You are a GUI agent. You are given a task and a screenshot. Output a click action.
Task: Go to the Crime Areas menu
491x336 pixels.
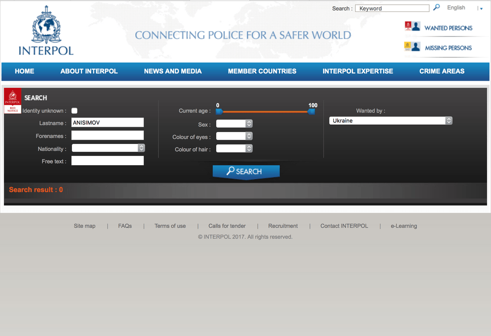(x=442, y=71)
